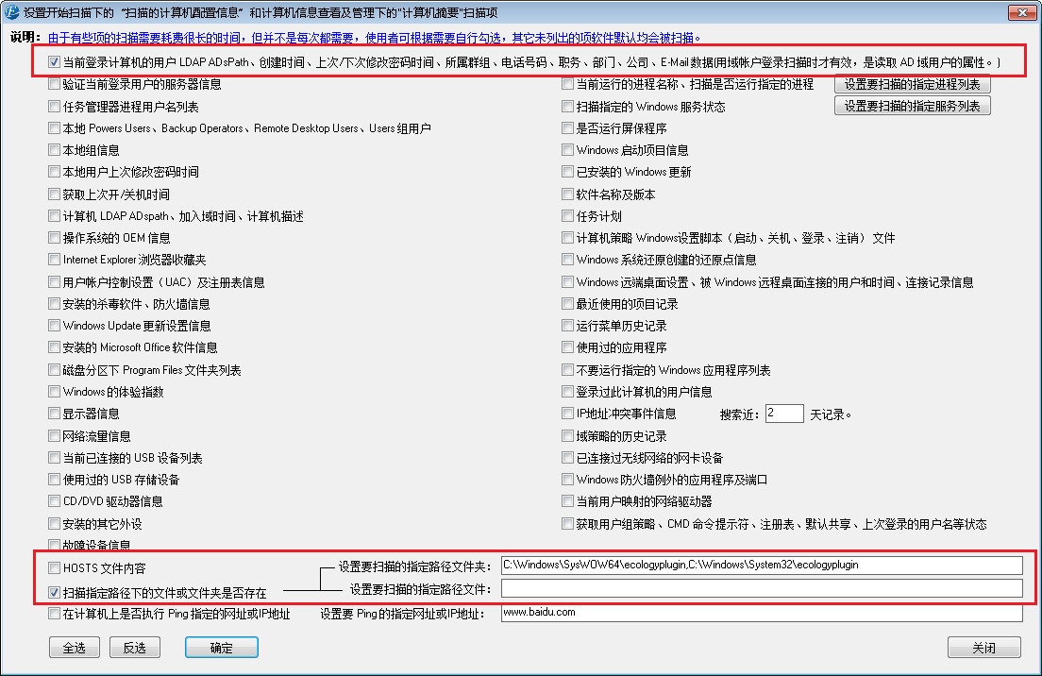Tick the HOSTS 文件内容 checkbox
This screenshot has height=676, width=1042.
(x=55, y=567)
